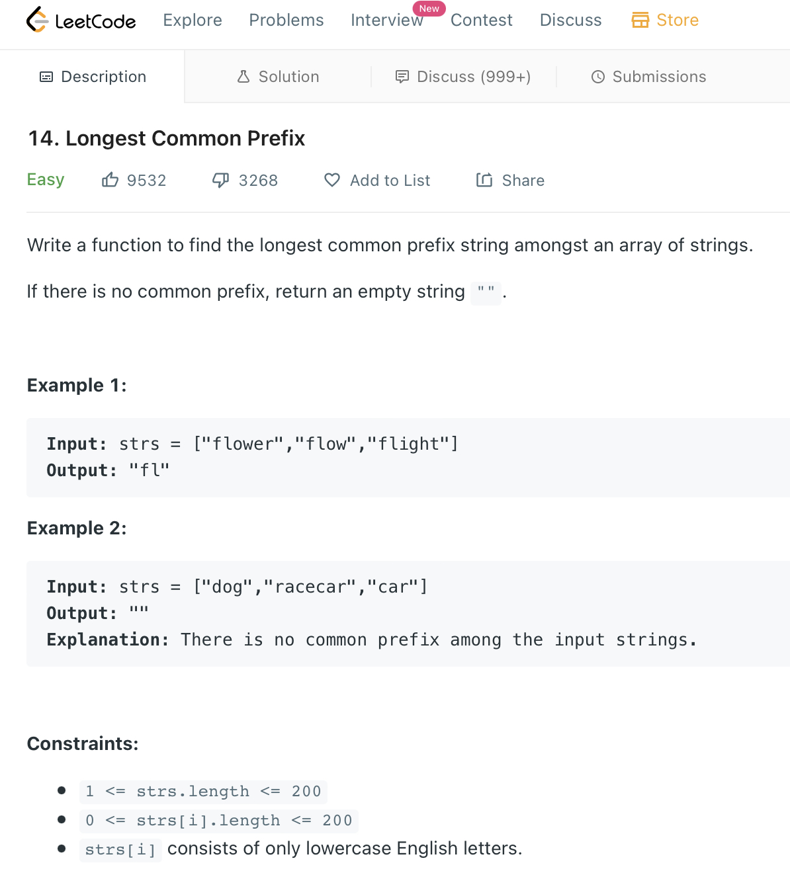Click the Add to List label
Image resolution: width=790 pixels, height=873 pixels.
coord(390,181)
